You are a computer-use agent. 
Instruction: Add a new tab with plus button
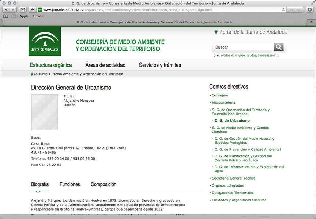point(311,22)
